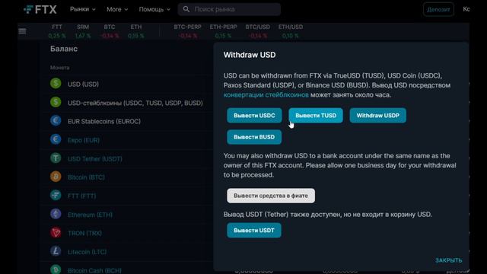This screenshot has width=487, height=274.
Task: Open Bitcoin Cash (BCH) link
Action: (94, 270)
